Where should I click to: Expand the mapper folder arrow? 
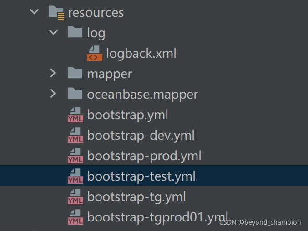coord(53,73)
